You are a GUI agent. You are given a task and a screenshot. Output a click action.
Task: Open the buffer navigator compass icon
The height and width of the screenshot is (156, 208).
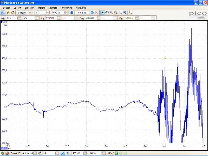97,12
